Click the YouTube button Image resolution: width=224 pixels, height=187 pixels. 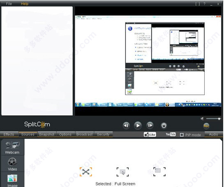pyautogui.click(x=171, y=134)
